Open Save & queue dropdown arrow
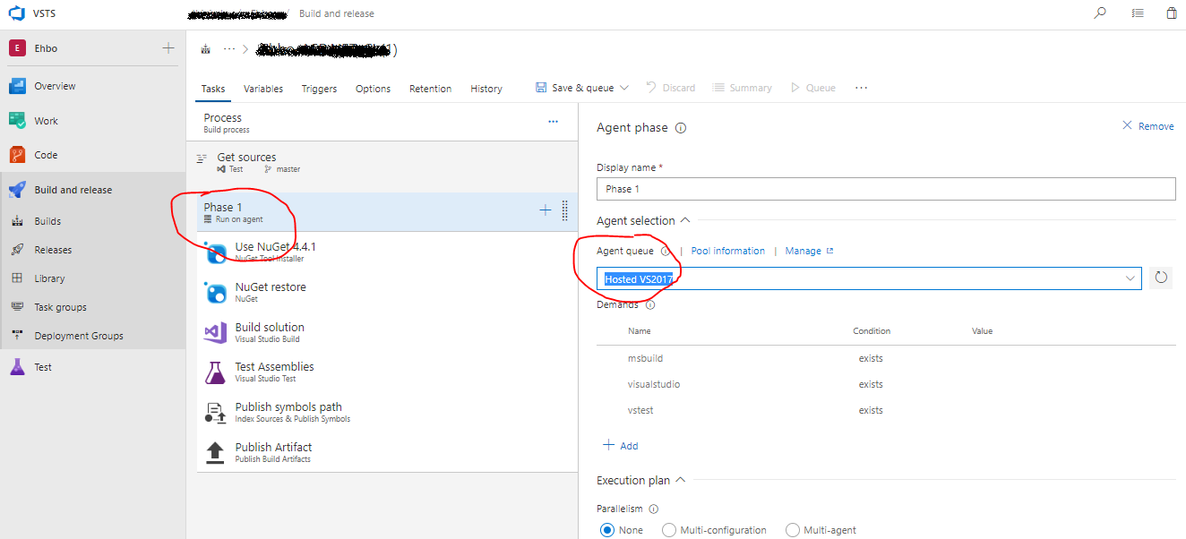 (x=624, y=88)
